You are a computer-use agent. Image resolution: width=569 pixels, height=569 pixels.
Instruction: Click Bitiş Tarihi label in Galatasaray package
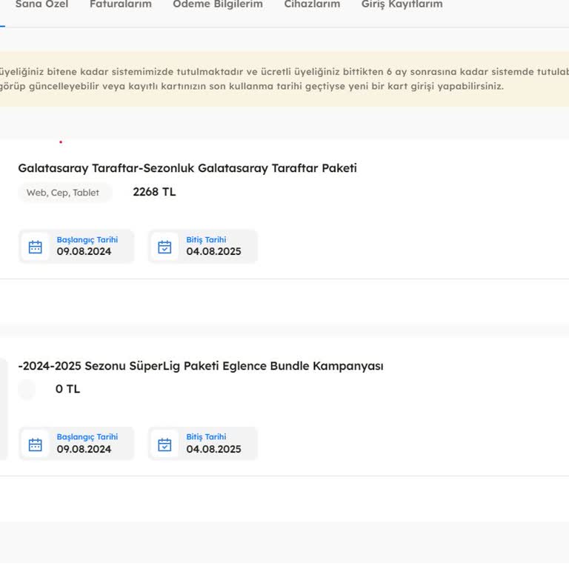[206, 240]
